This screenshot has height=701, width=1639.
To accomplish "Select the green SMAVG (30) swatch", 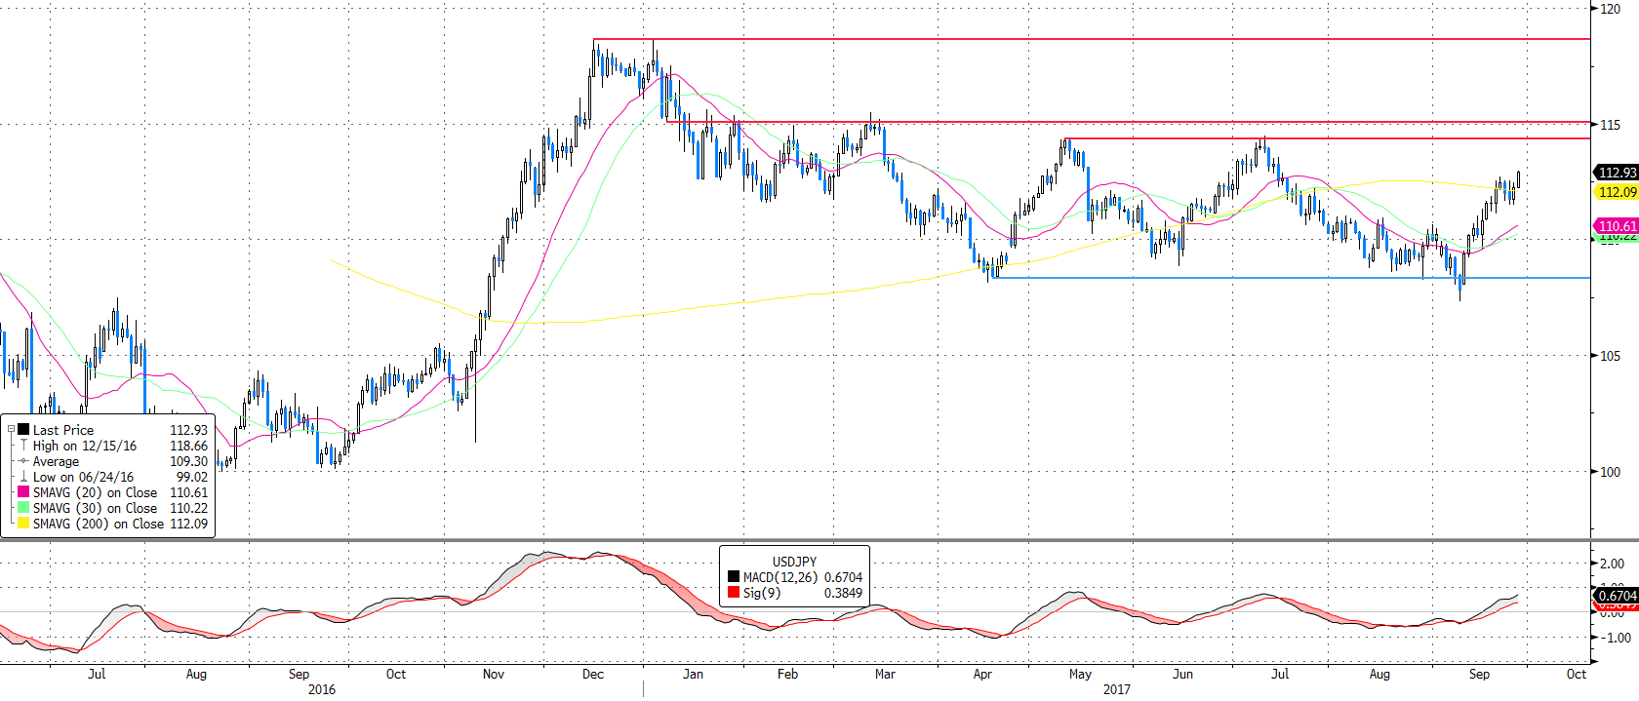I will tap(23, 508).
